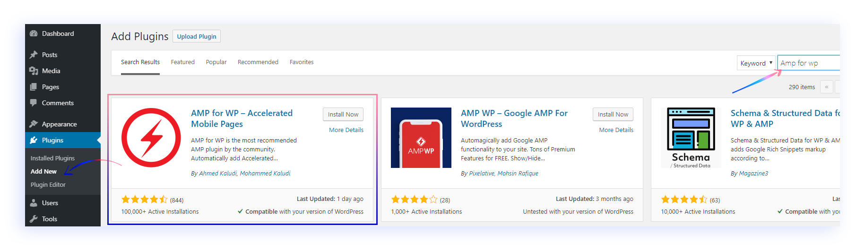Open the Keyword search type dropdown
The height and width of the screenshot is (250, 865).
756,63
